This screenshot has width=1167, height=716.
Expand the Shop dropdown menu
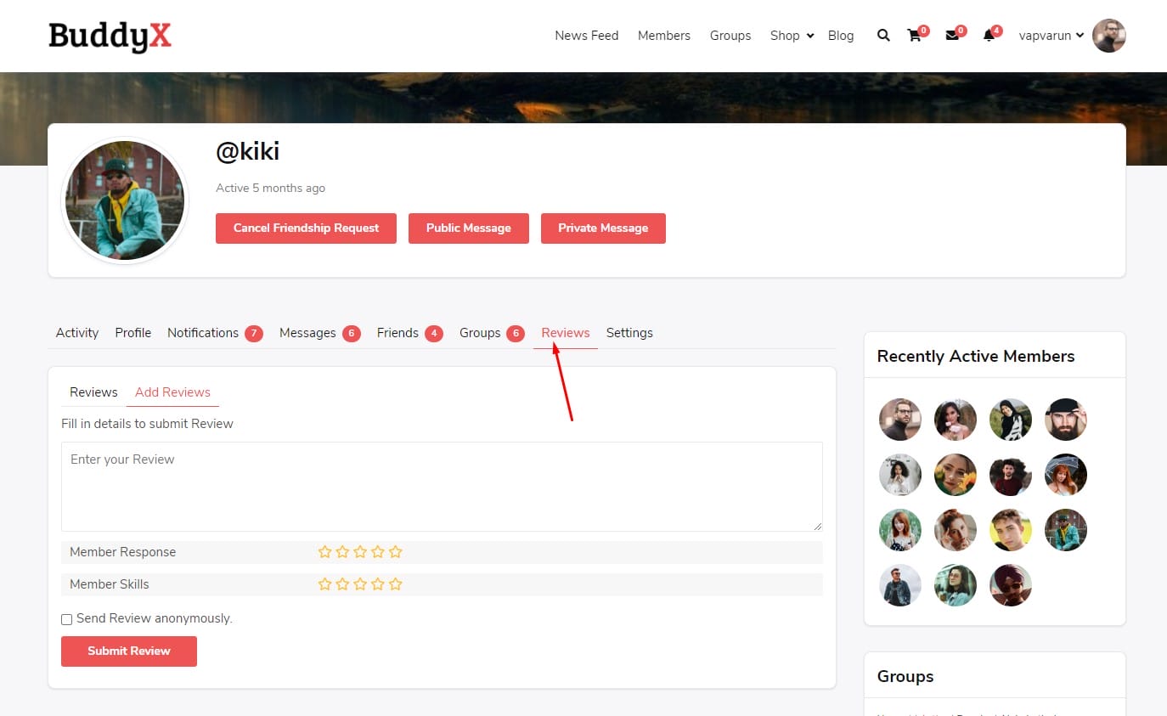click(792, 36)
